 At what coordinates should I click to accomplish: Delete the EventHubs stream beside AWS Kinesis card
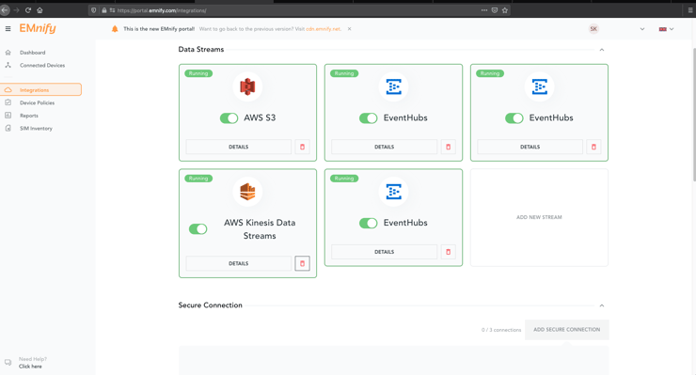tap(448, 252)
